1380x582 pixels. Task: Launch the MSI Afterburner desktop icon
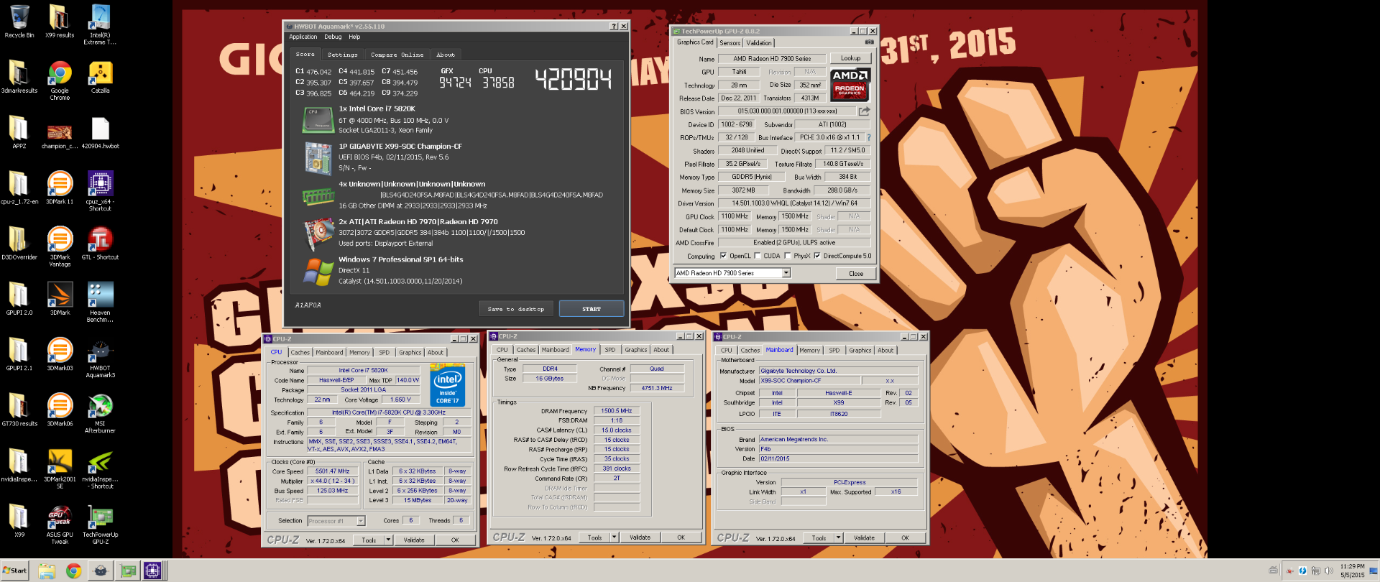(100, 413)
